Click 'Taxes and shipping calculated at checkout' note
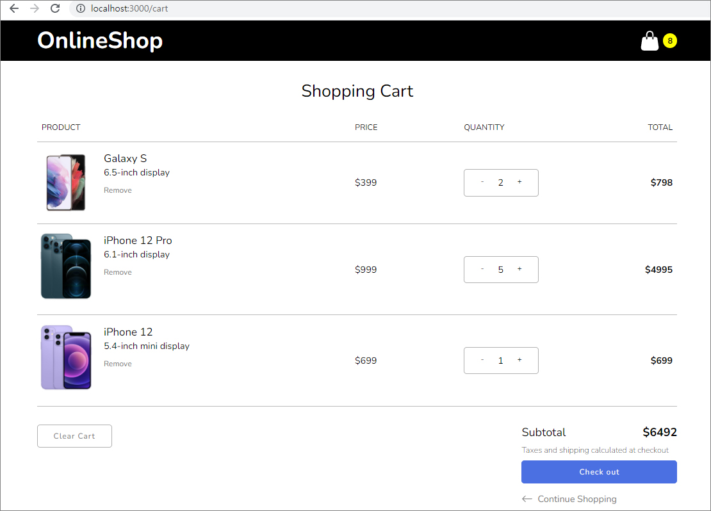Viewport: 711px width, 511px height. tap(595, 450)
